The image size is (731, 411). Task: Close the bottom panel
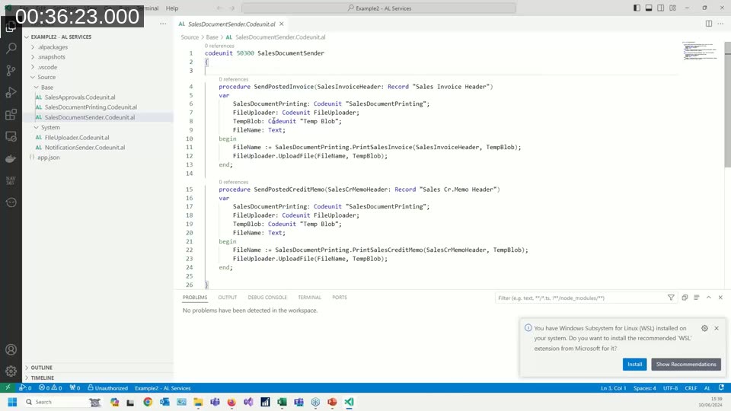point(720,298)
